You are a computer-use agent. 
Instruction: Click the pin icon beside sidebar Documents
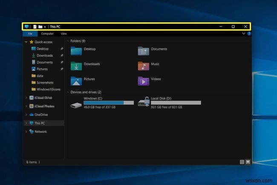point(62,62)
